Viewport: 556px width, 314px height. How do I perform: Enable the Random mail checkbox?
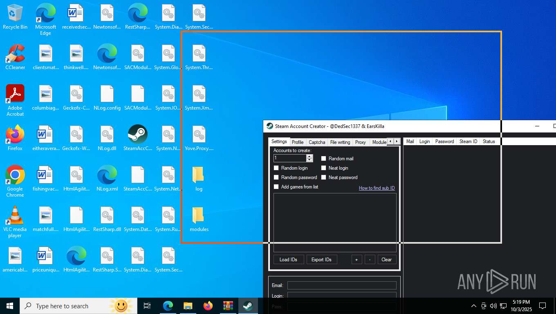click(324, 159)
